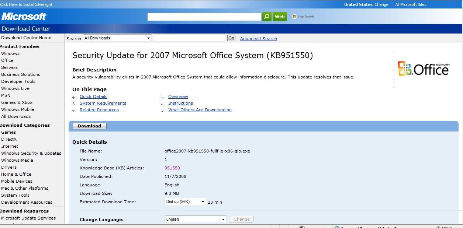Screen dimensions: 463x228
Task: Click the 9.3 MB download size value
Action: [172, 193]
